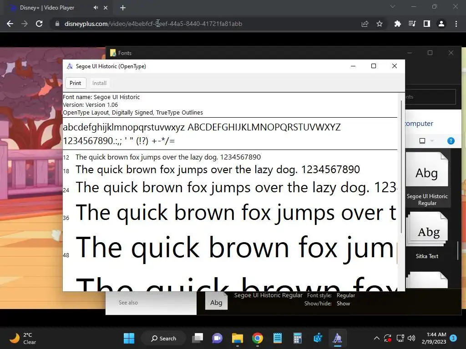
Task: Open Task View on the taskbar
Action: pos(198,338)
